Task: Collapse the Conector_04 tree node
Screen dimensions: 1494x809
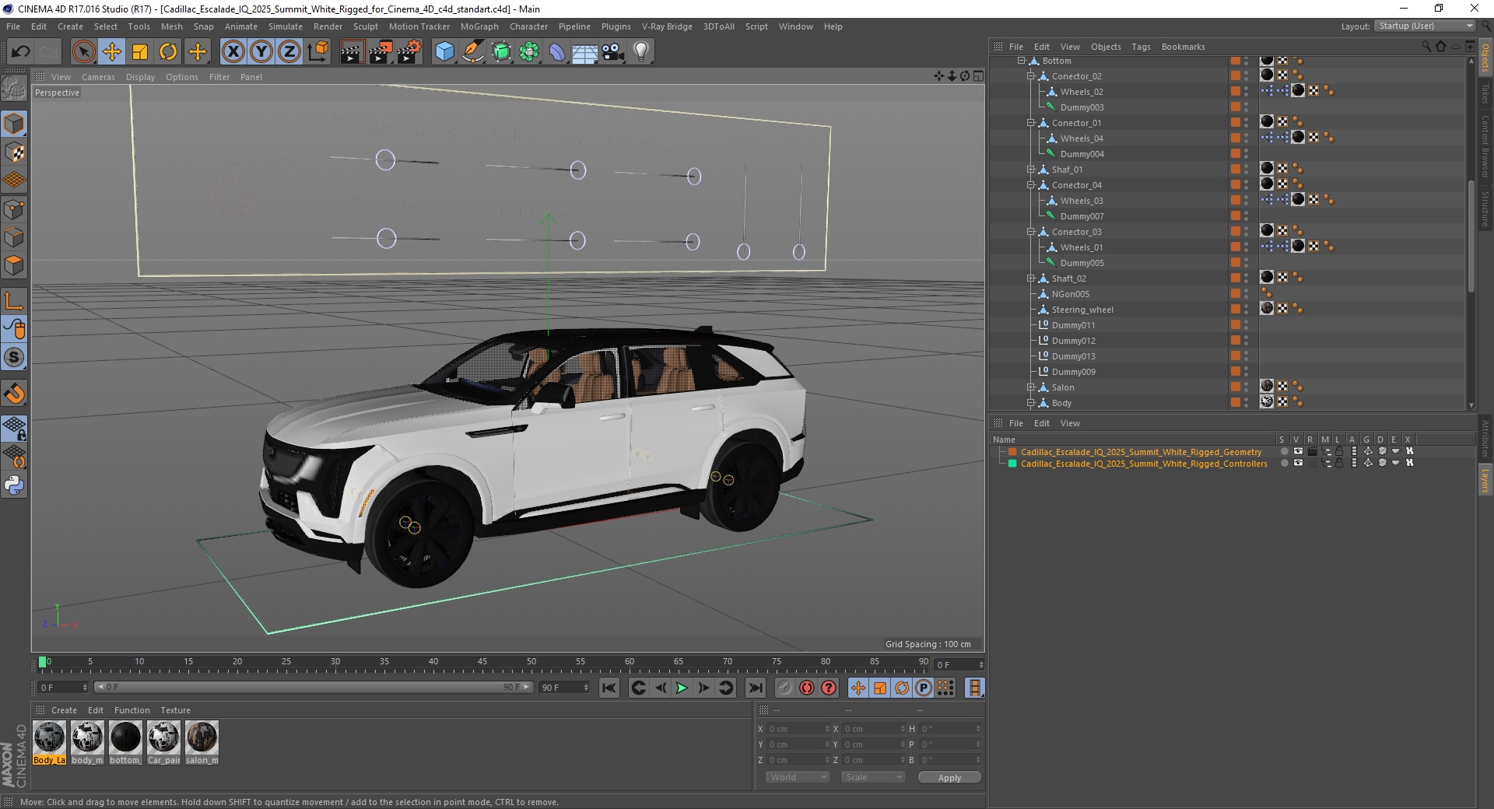Action: [1030, 185]
